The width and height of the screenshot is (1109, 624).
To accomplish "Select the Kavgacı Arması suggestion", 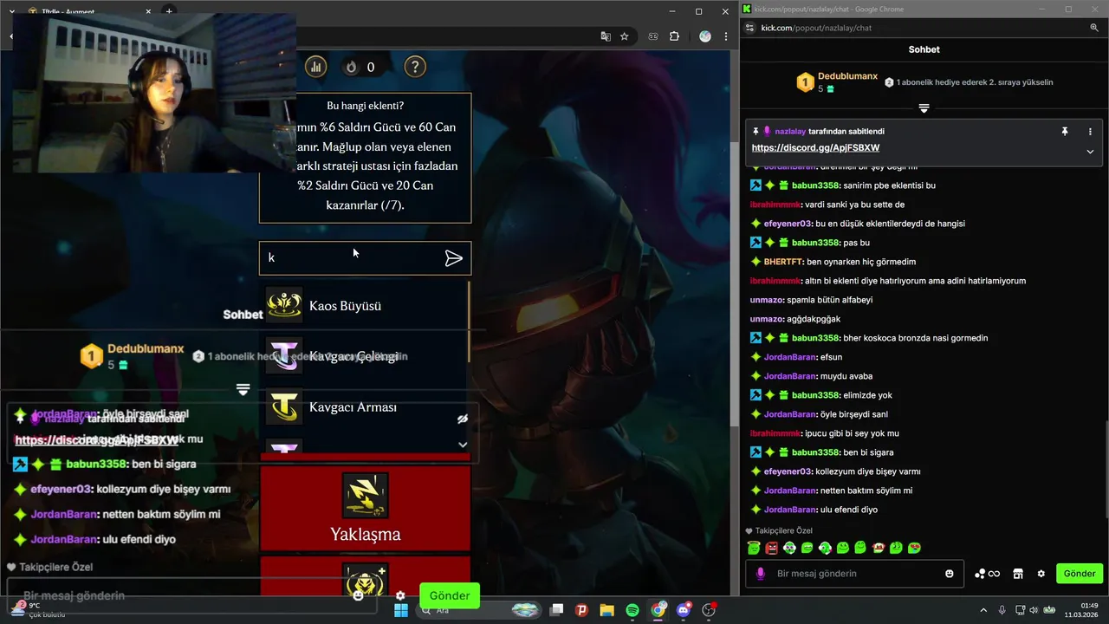I will pos(364,406).
